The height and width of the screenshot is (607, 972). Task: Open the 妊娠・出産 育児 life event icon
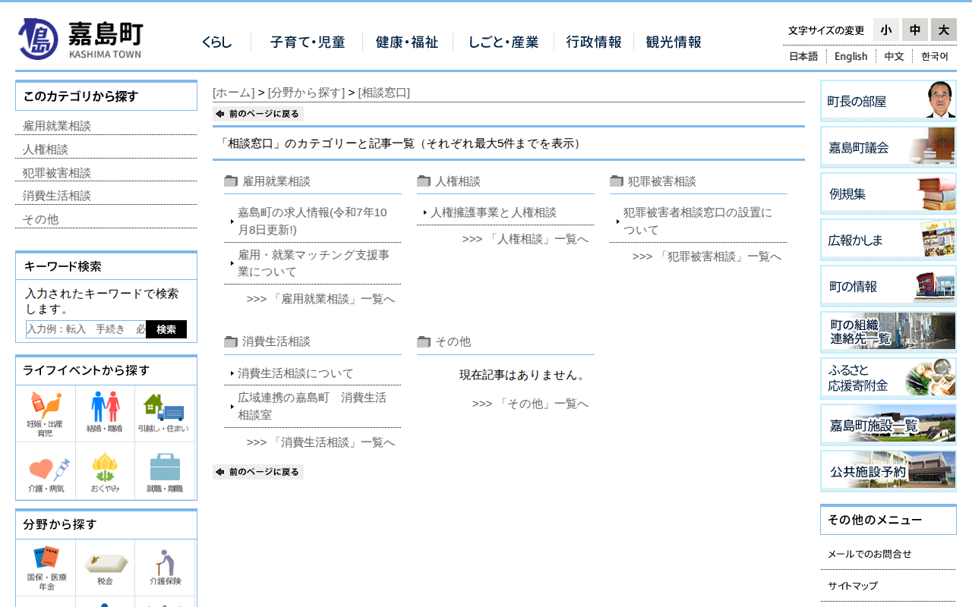click(46, 414)
